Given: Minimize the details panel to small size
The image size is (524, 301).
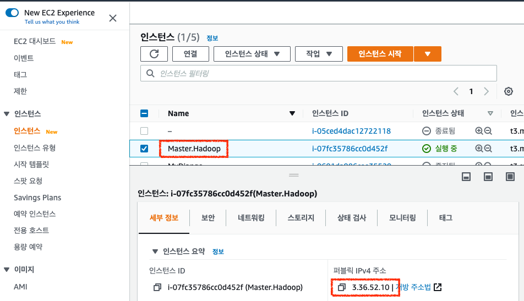Looking at the screenshot, I should [x=466, y=177].
